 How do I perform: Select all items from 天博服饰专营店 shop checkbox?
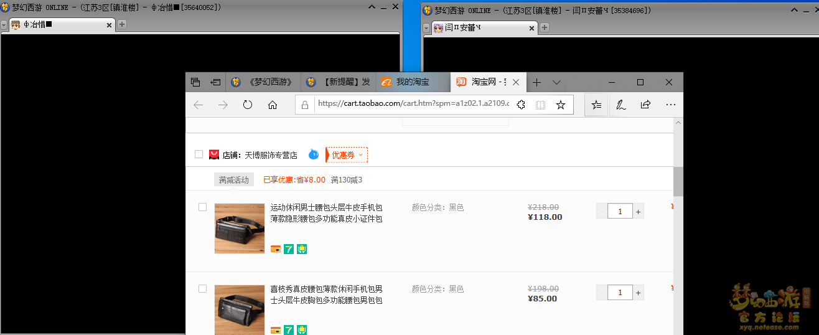[199, 154]
